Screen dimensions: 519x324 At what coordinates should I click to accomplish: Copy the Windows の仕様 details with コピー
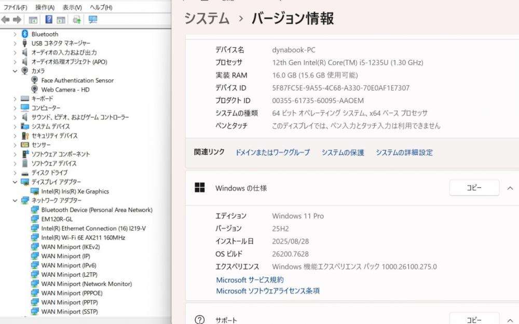pos(474,188)
